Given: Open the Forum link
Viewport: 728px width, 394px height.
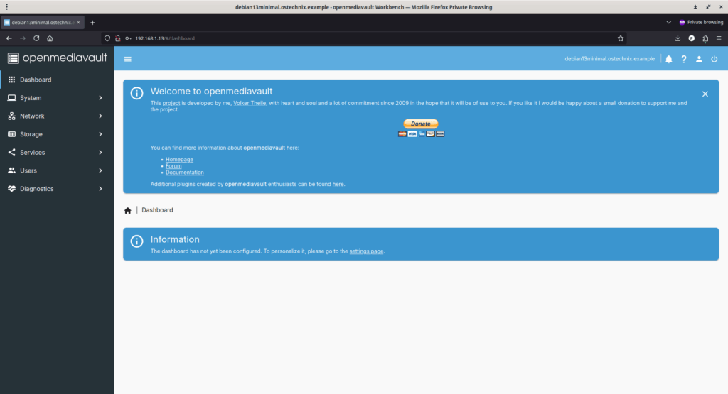Looking at the screenshot, I should point(173,166).
